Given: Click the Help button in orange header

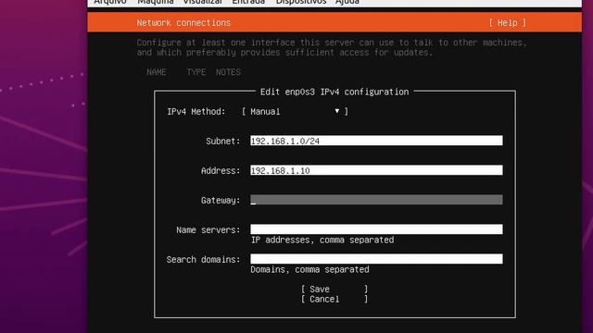Looking at the screenshot, I should pyautogui.click(x=507, y=22).
